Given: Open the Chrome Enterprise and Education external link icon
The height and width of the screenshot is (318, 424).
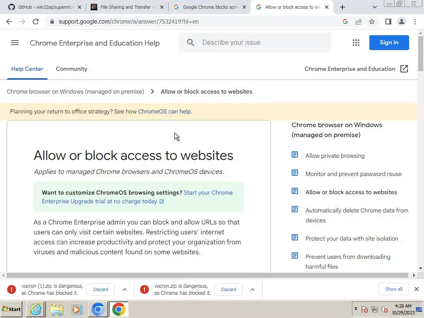Looking at the screenshot, I should tap(404, 69).
